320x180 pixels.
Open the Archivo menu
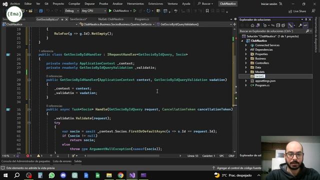[15, 3]
